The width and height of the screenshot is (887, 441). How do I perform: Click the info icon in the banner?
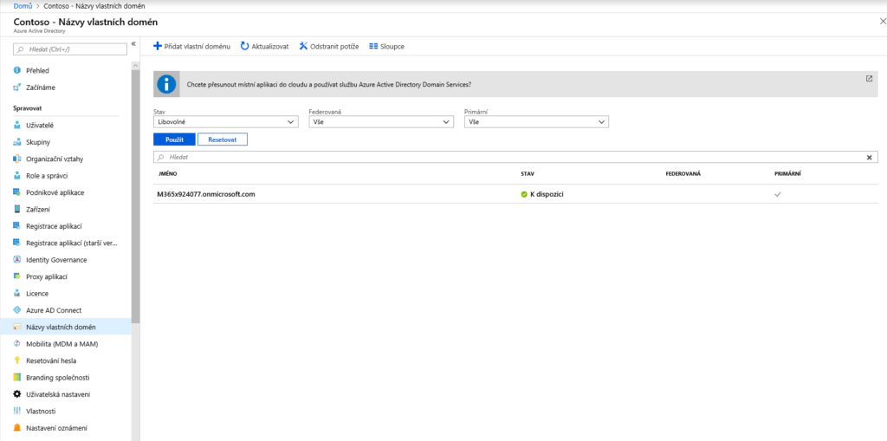166,84
